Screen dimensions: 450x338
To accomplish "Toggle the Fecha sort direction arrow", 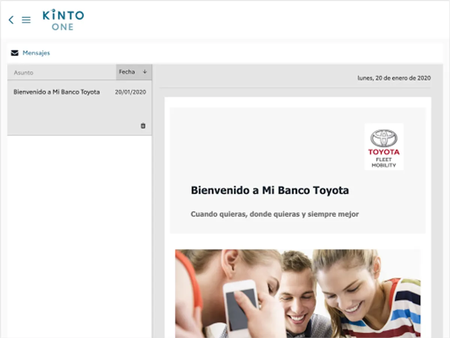I will pos(145,72).
